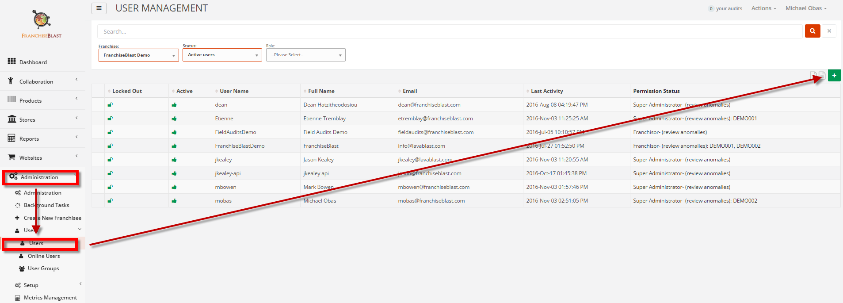Click the plus icon beside Create New Franchisee
The image size is (843, 303).
click(17, 218)
